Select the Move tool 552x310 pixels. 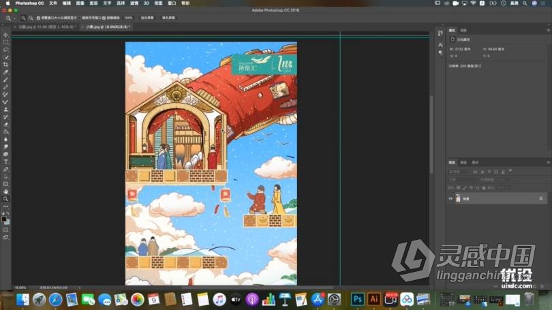click(5, 35)
